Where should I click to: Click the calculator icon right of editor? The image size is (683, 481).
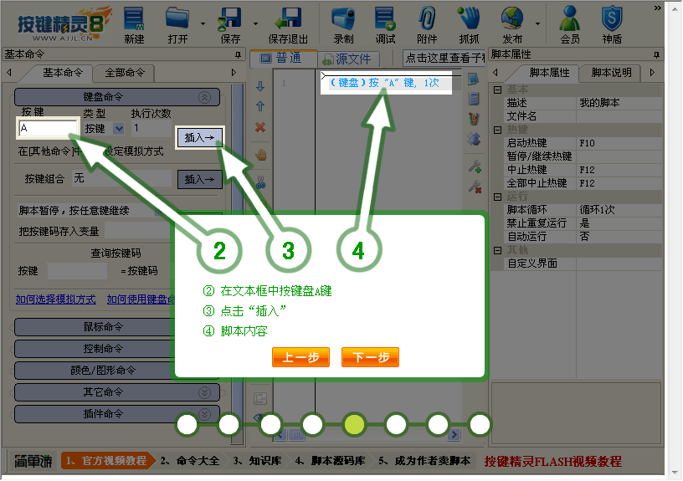474,99
